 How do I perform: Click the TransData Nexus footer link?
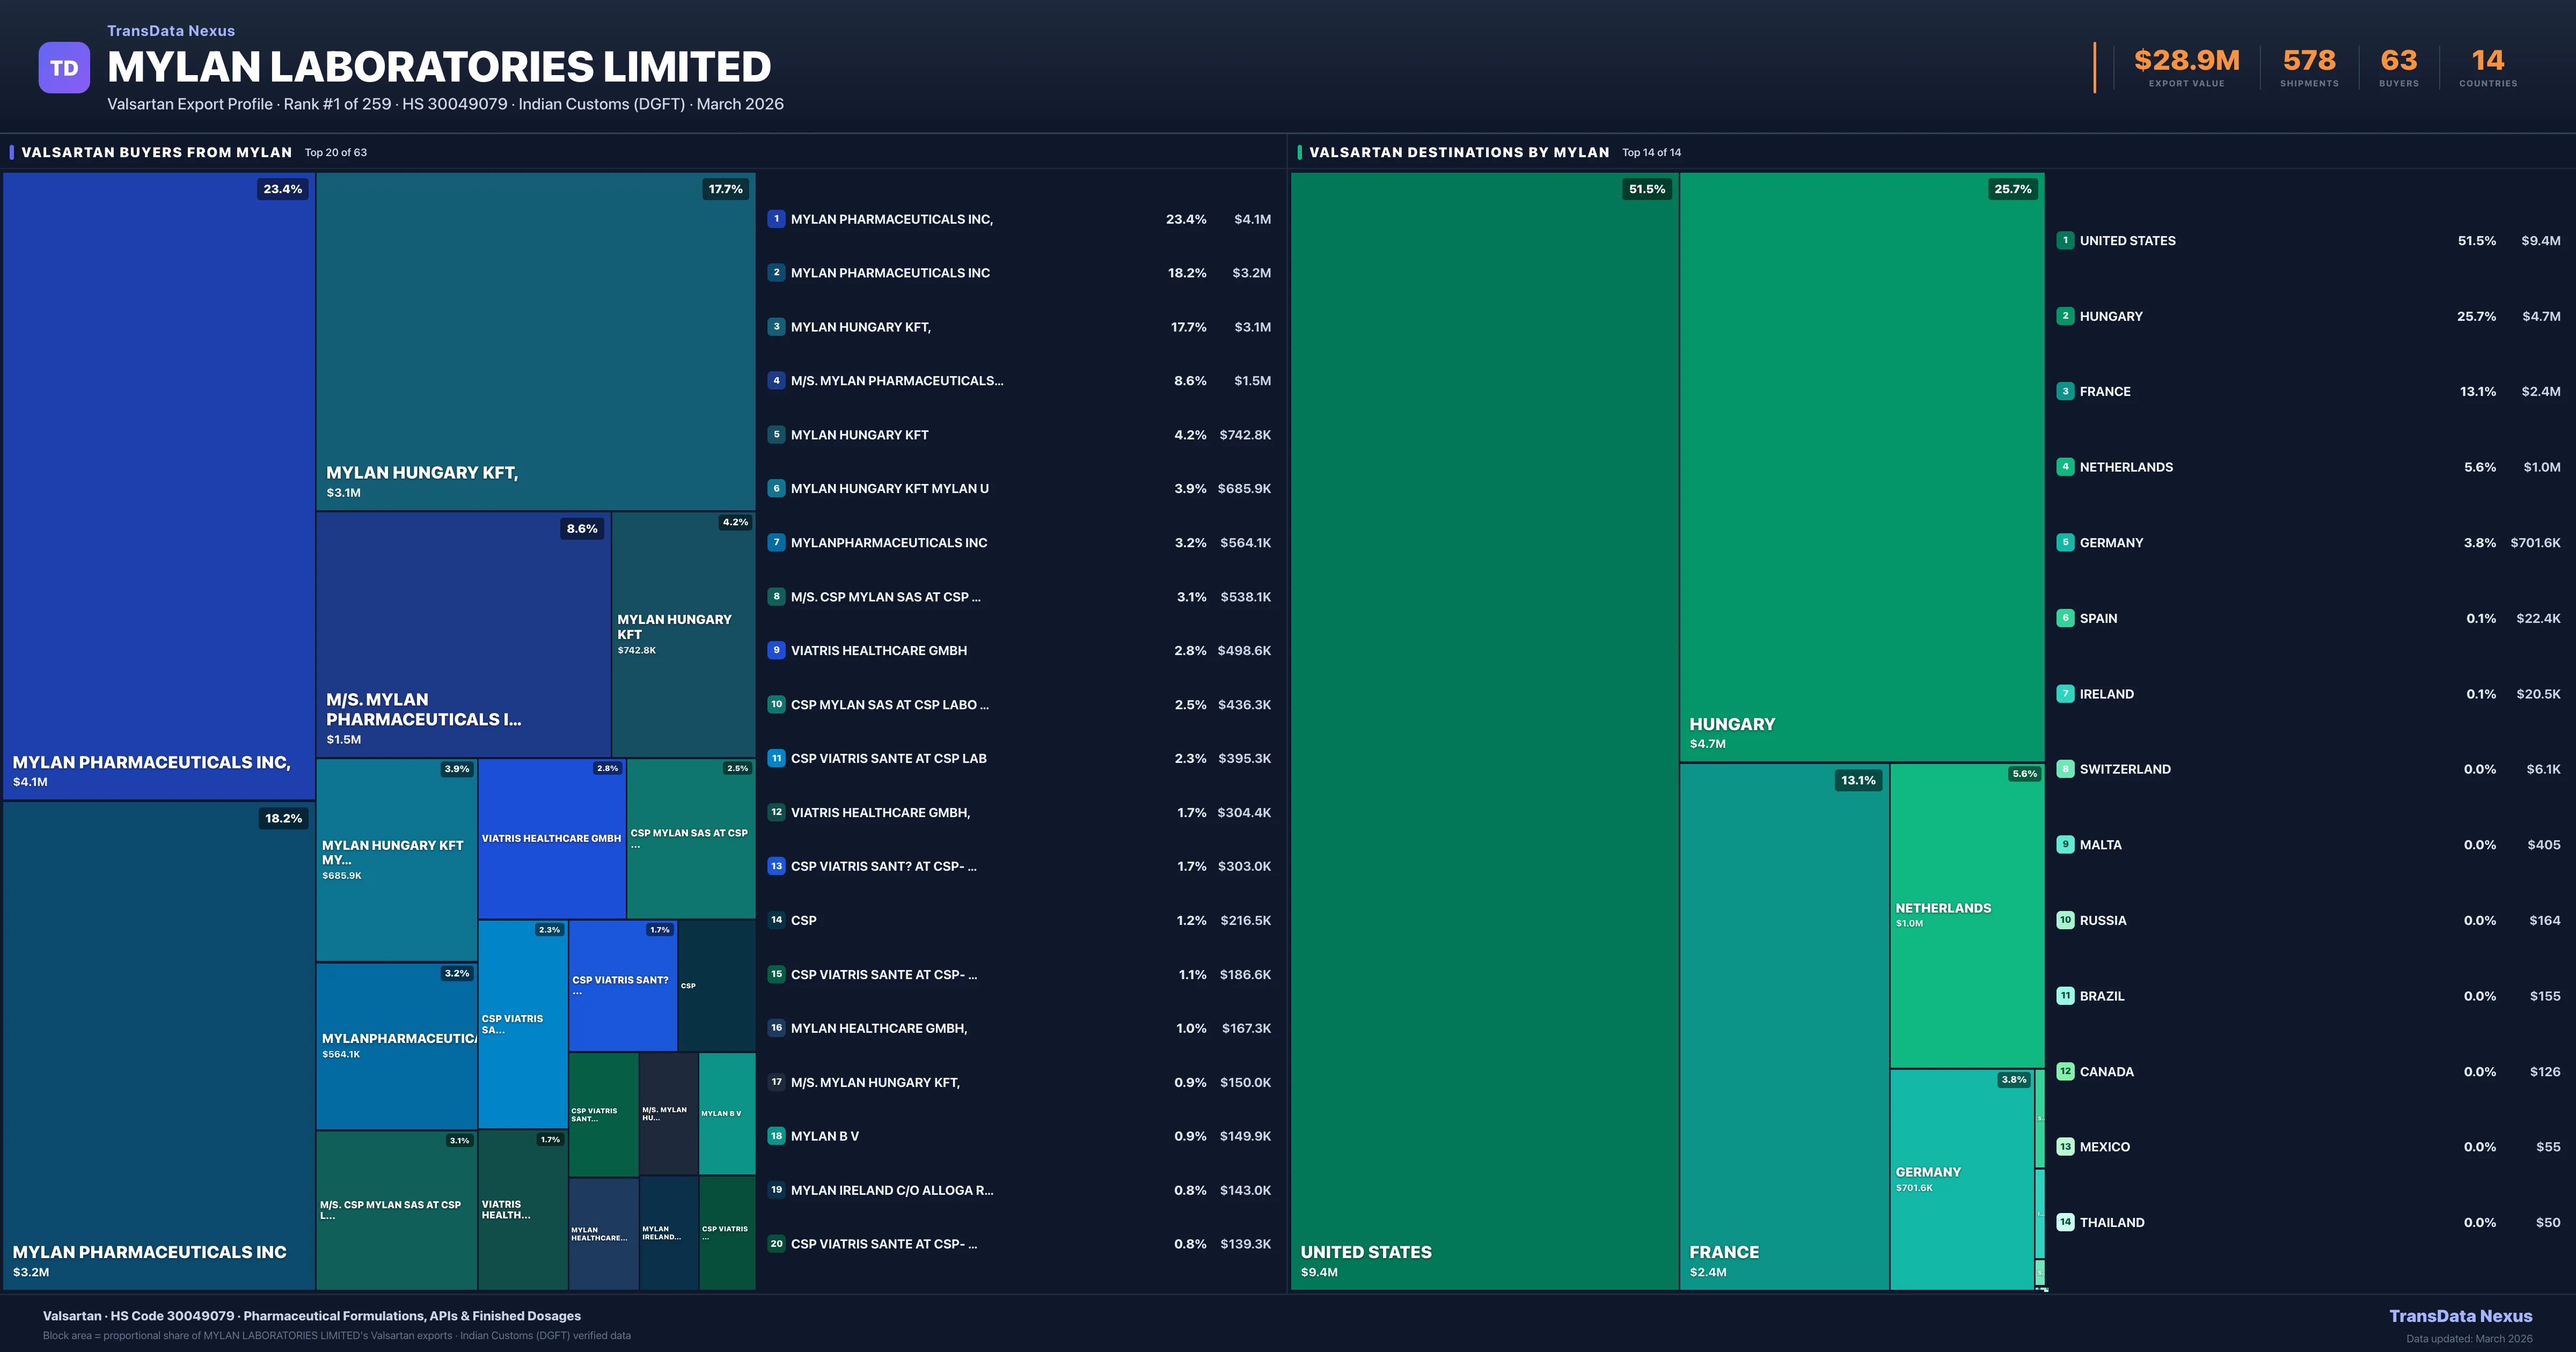pos(2460,1316)
